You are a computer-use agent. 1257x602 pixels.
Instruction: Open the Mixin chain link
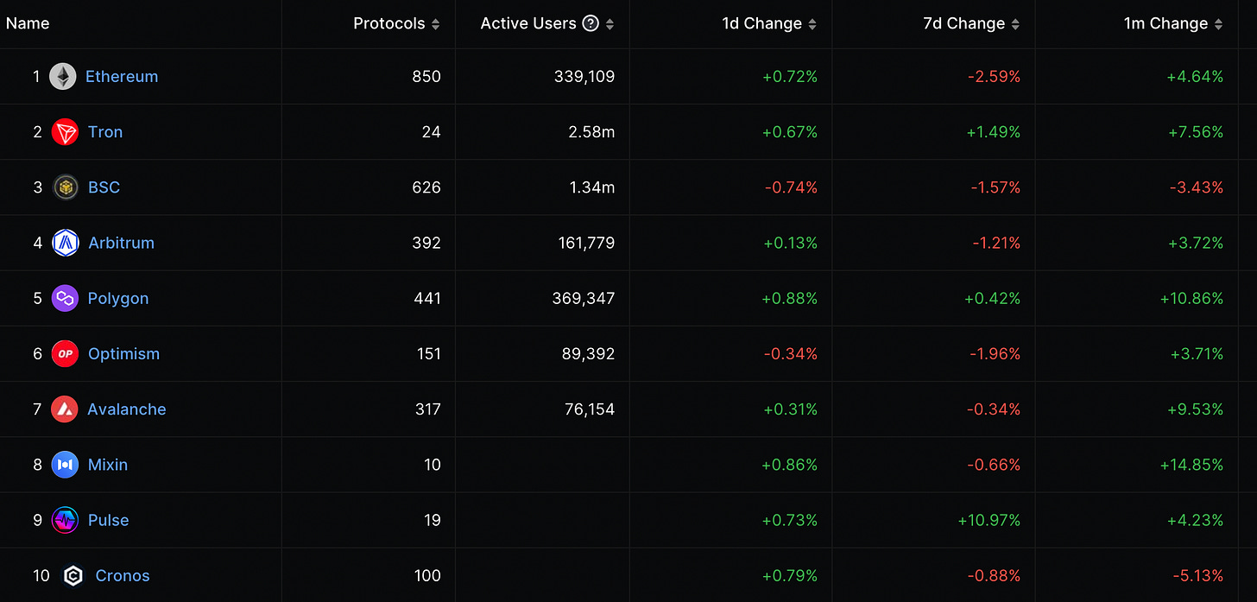click(108, 465)
